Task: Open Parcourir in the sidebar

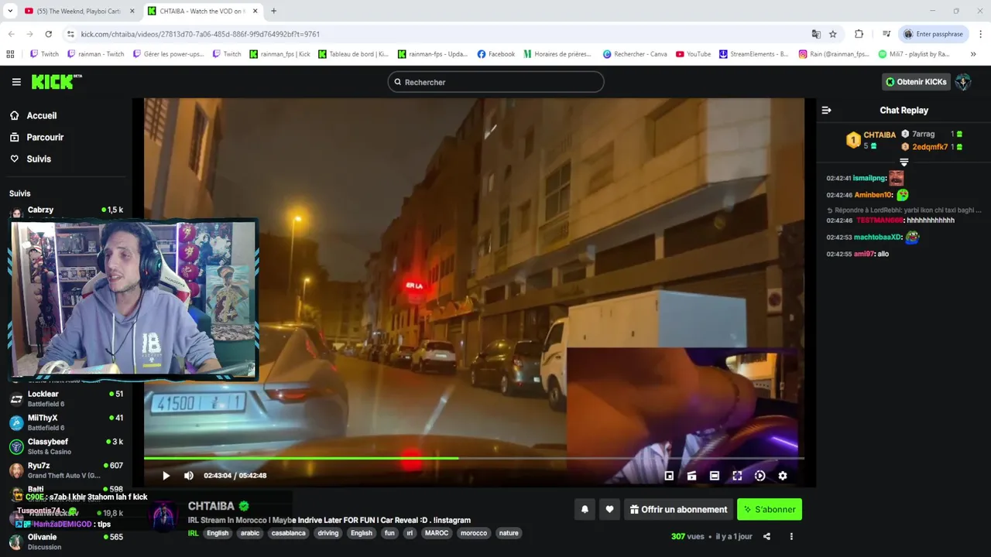Action: (45, 137)
